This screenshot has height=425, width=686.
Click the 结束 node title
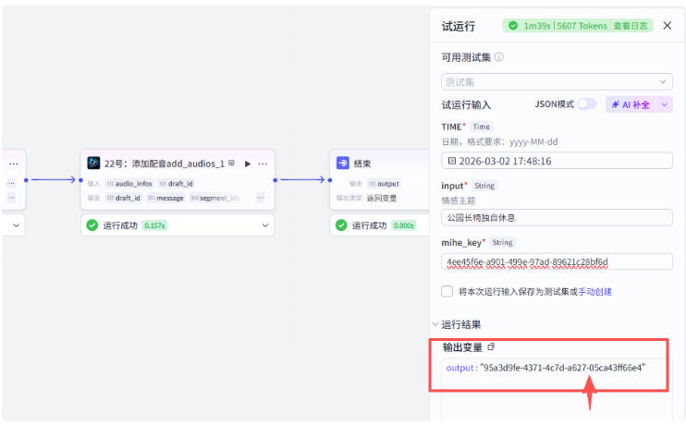tap(361, 164)
